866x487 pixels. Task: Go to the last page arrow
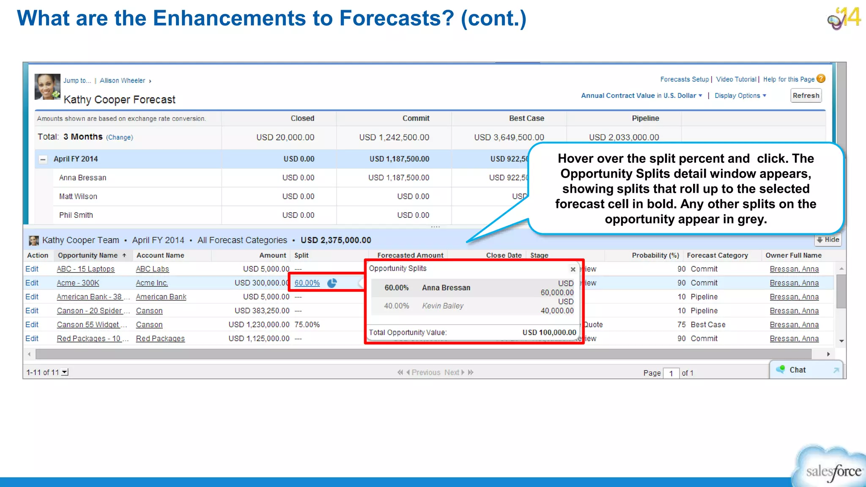(471, 372)
